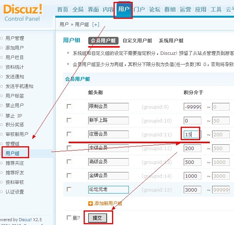Screen dimensions: 234x225
Task: Tick the checkbox for 新手上路 row
Action: tap(69, 120)
